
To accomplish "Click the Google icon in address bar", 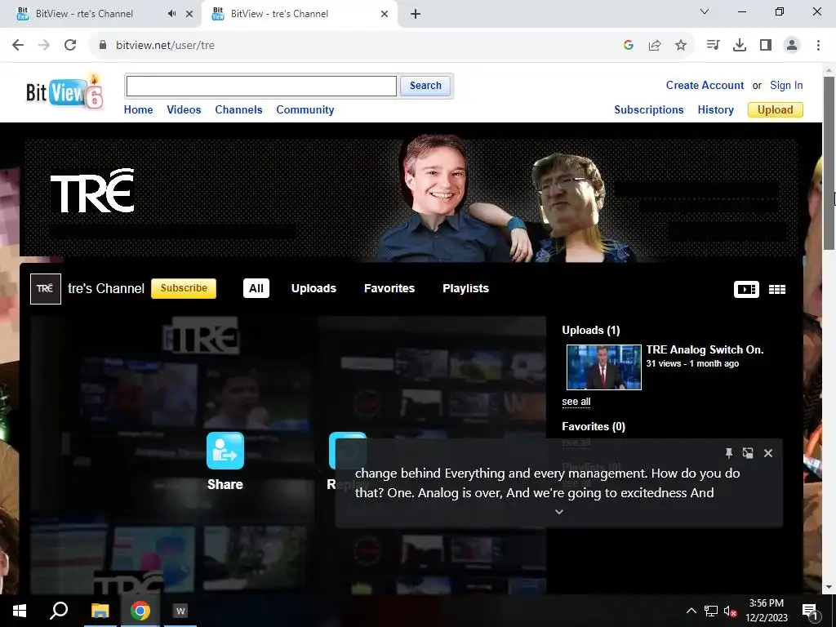I will pyautogui.click(x=629, y=45).
